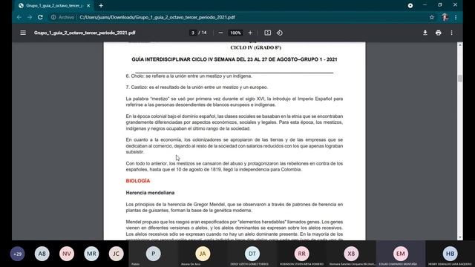
Task: Edit the page number field showing 3
Action: tap(193, 33)
